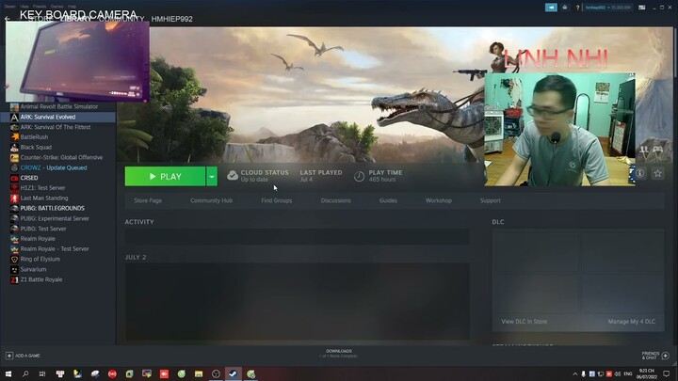Click the volume speaker tray icon

pos(618,373)
